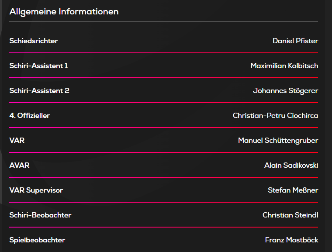Click the Spielbeobachter label

[x=37, y=240]
